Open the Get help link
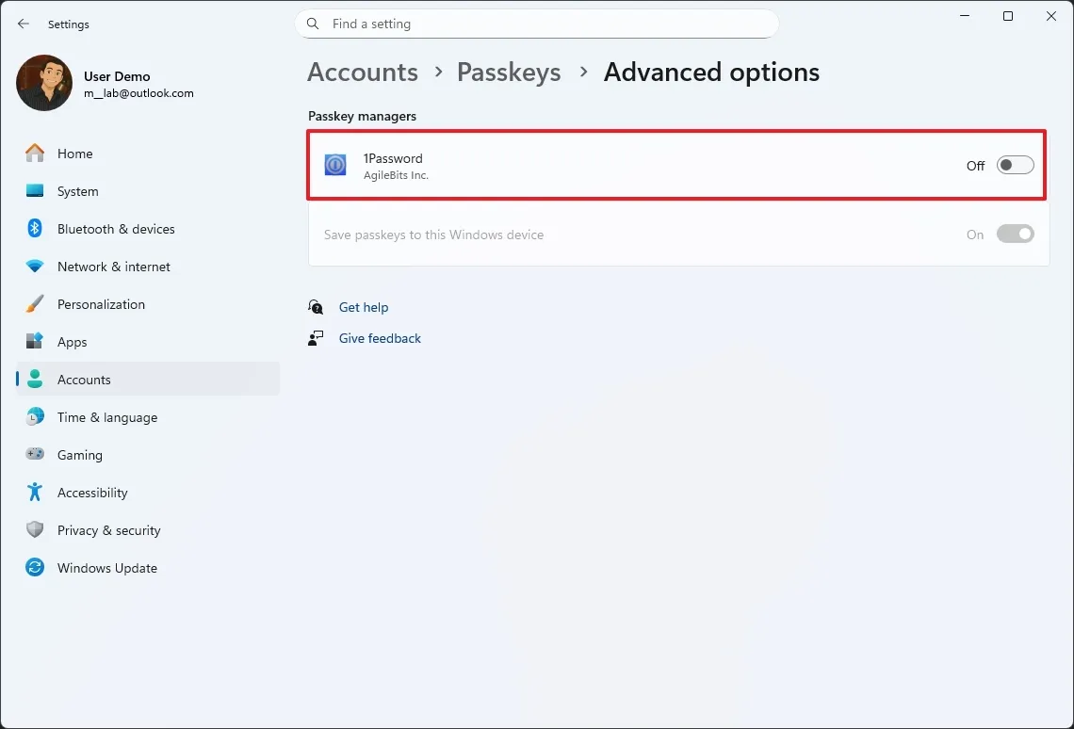The width and height of the screenshot is (1074, 729). 364,307
